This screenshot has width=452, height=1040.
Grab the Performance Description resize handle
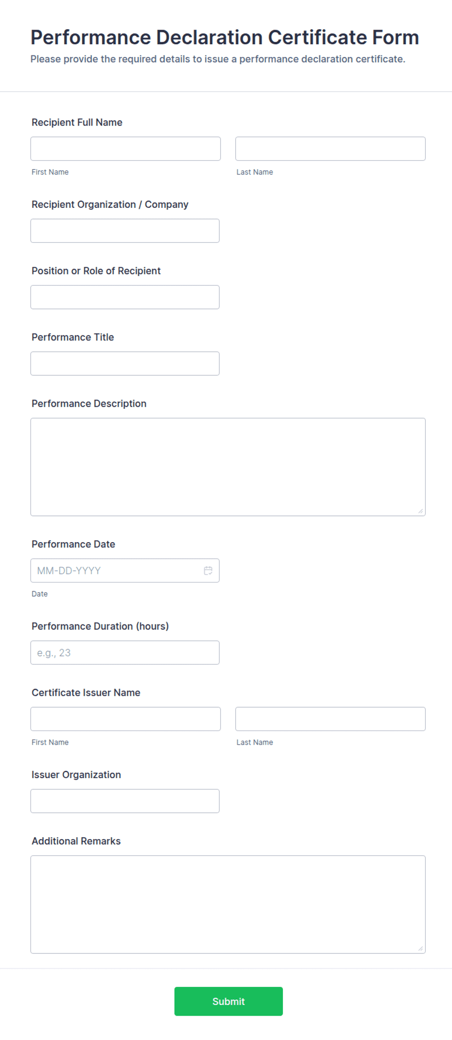[420, 511]
